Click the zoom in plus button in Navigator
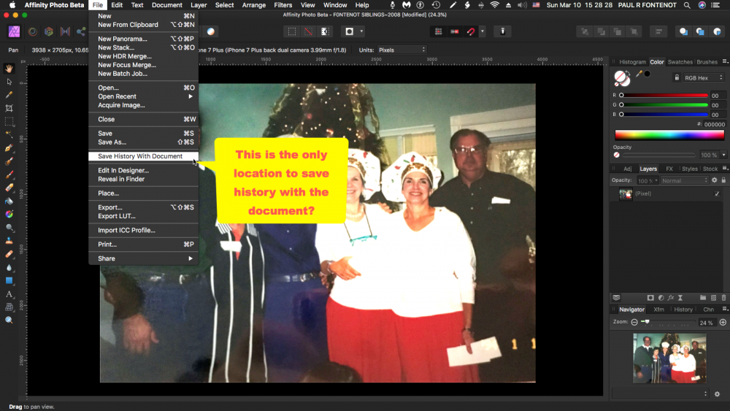Screen dimensions: 730x411 (723, 322)
